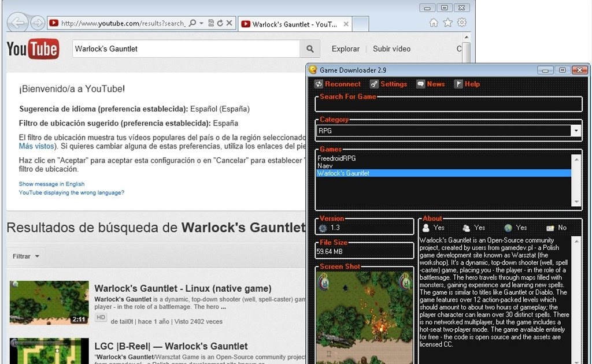Open Favorites with the star icon

(x=448, y=23)
